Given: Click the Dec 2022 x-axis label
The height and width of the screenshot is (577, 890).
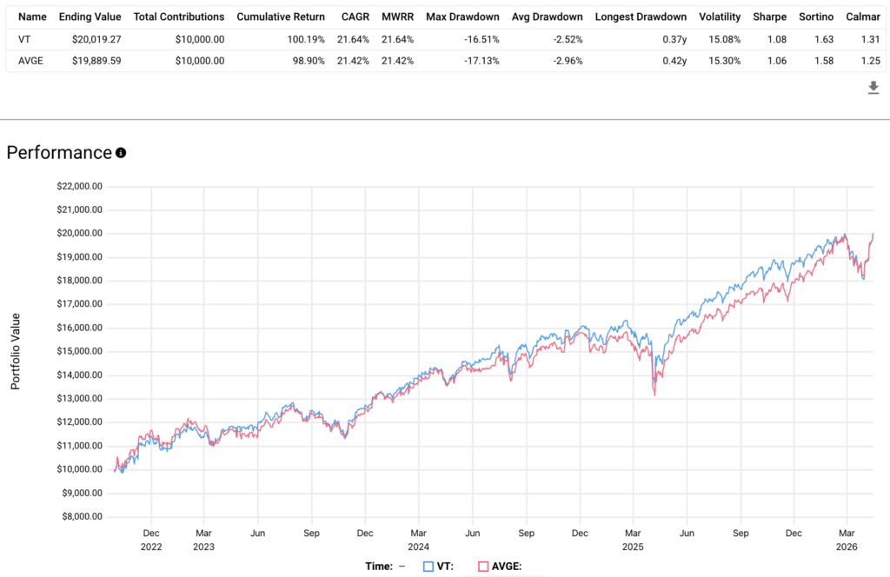Looking at the screenshot, I should tap(151, 541).
